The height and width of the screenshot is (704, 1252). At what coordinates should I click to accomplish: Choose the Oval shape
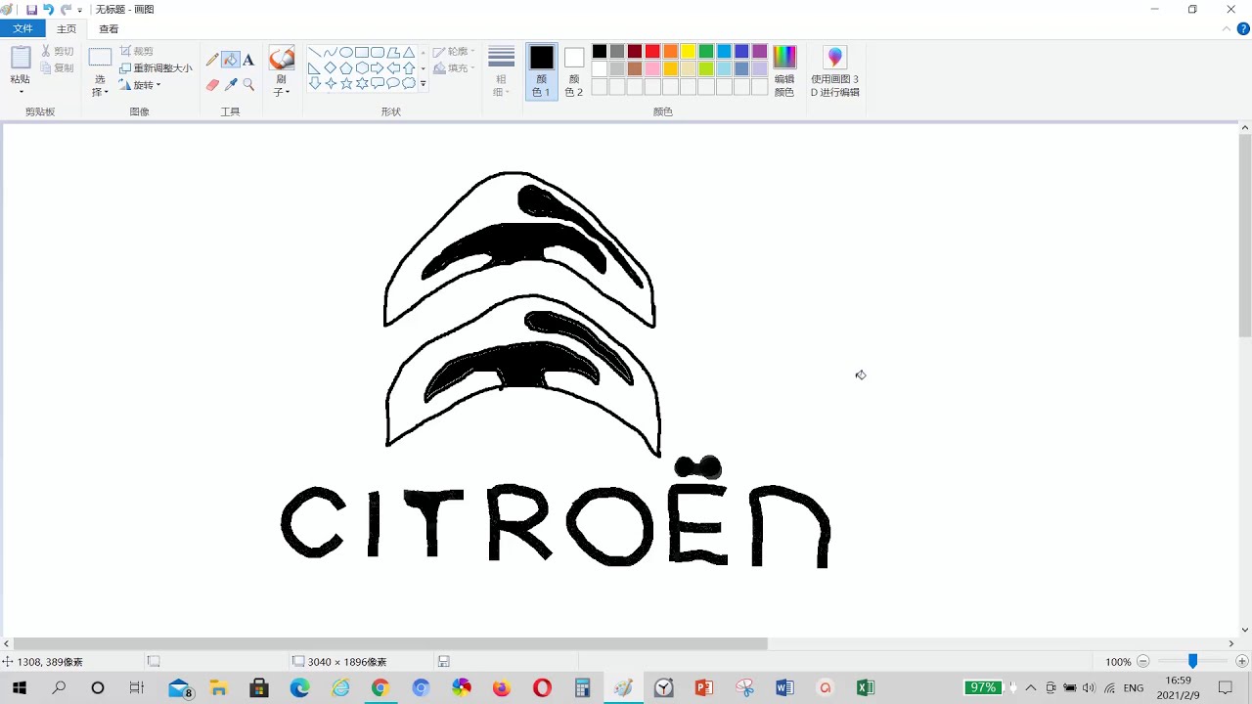tap(346, 53)
